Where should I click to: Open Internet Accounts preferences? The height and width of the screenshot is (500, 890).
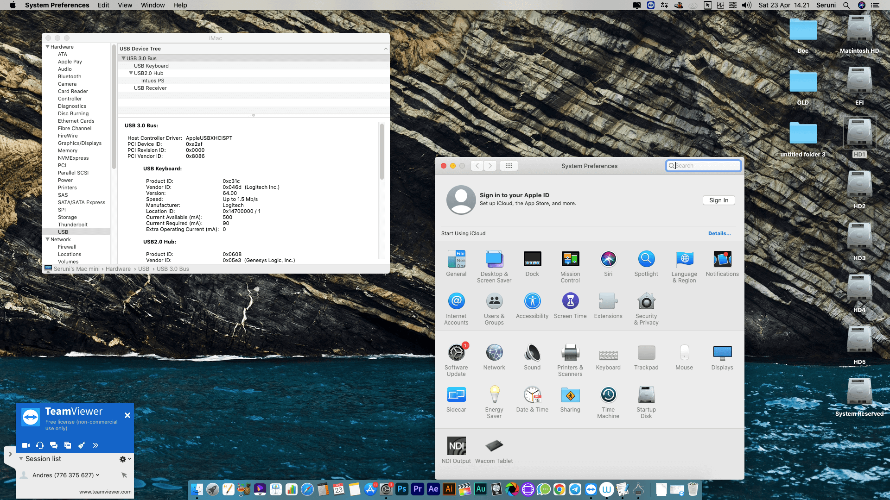point(456,309)
